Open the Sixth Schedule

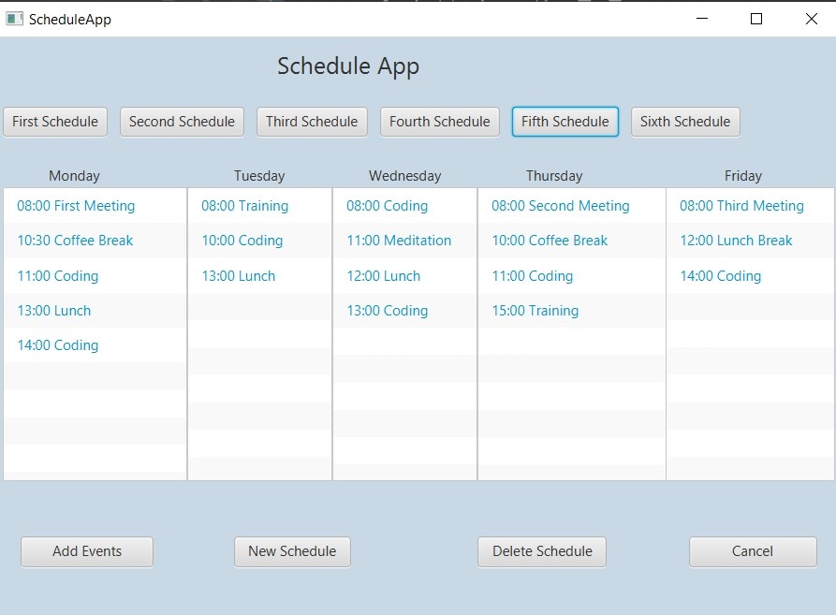[x=684, y=122]
